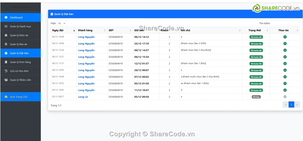Click arrival time '25/12 17:10'
Image resolution: width=303 pixels, height=141 pixels.
coord(141,43)
